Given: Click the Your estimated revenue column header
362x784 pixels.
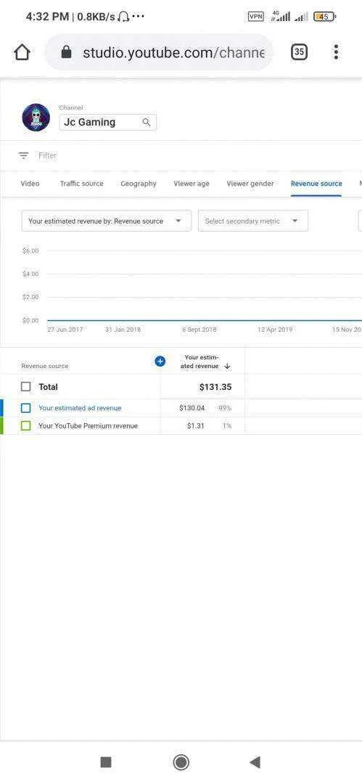Looking at the screenshot, I should click(x=199, y=362).
